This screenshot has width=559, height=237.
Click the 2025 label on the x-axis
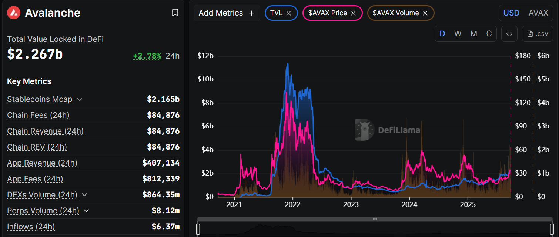[468, 204]
